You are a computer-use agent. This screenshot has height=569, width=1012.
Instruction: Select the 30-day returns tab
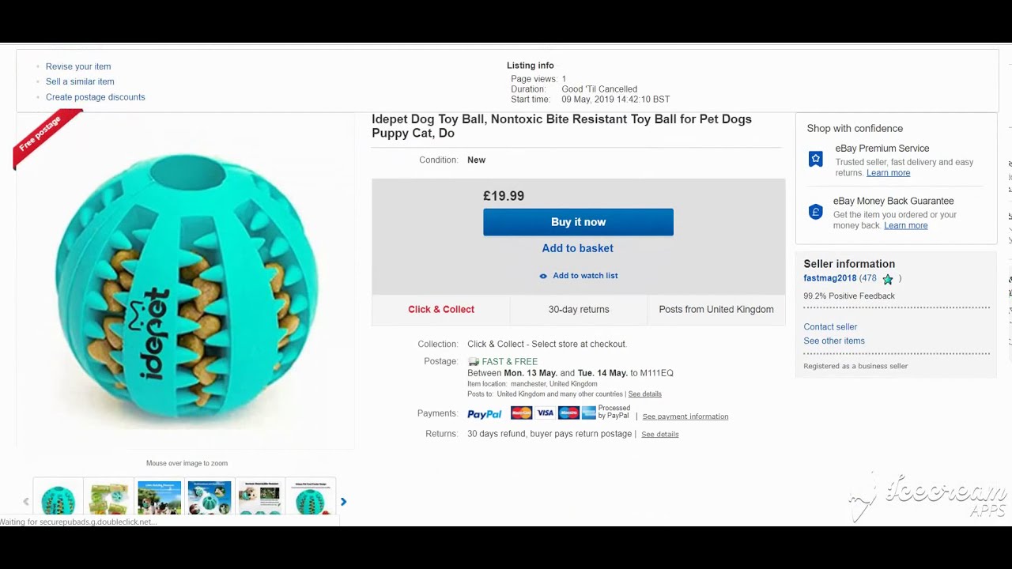(x=579, y=310)
